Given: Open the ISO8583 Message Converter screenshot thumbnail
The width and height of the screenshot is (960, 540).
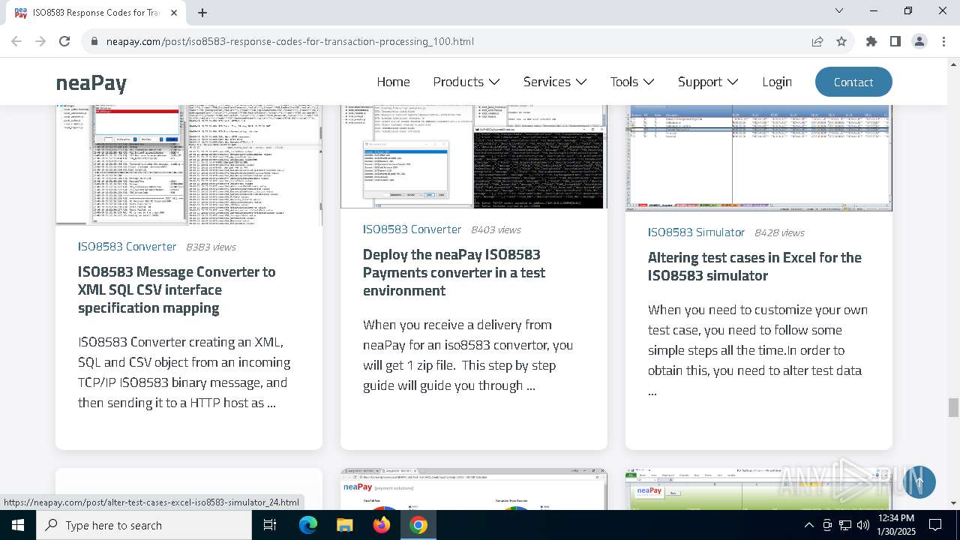Looking at the screenshot, I should [189, 165].
